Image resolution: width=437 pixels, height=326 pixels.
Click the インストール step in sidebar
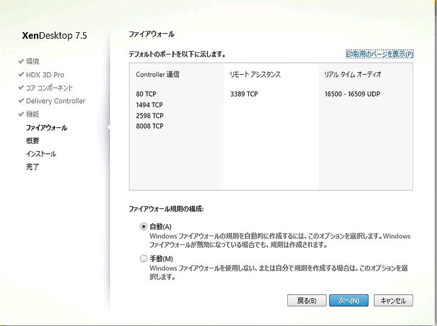41,154
